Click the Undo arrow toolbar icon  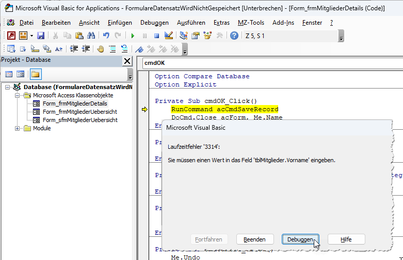click(x=106, y=36)
